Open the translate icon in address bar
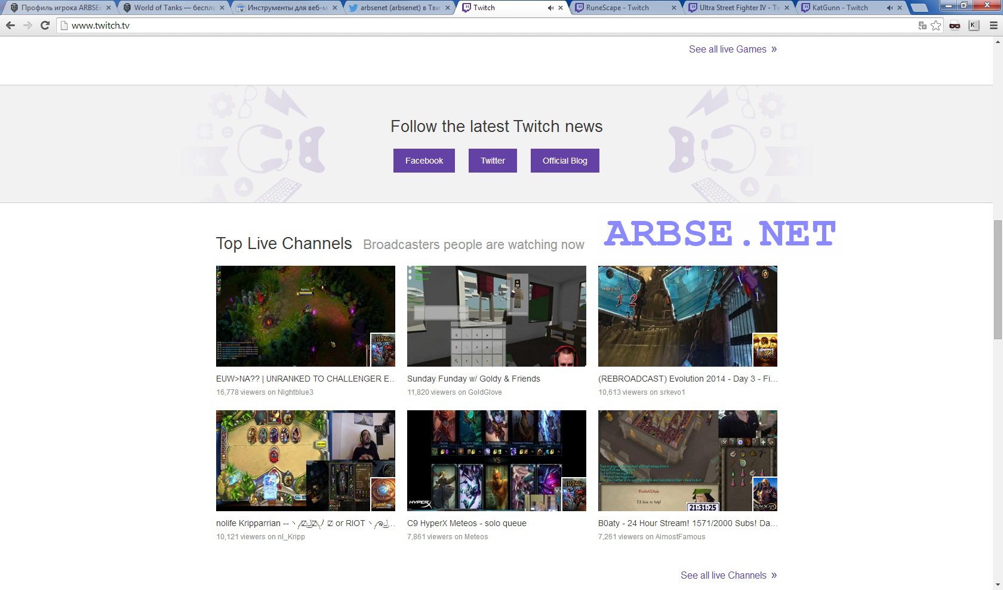 pos(922,26)
